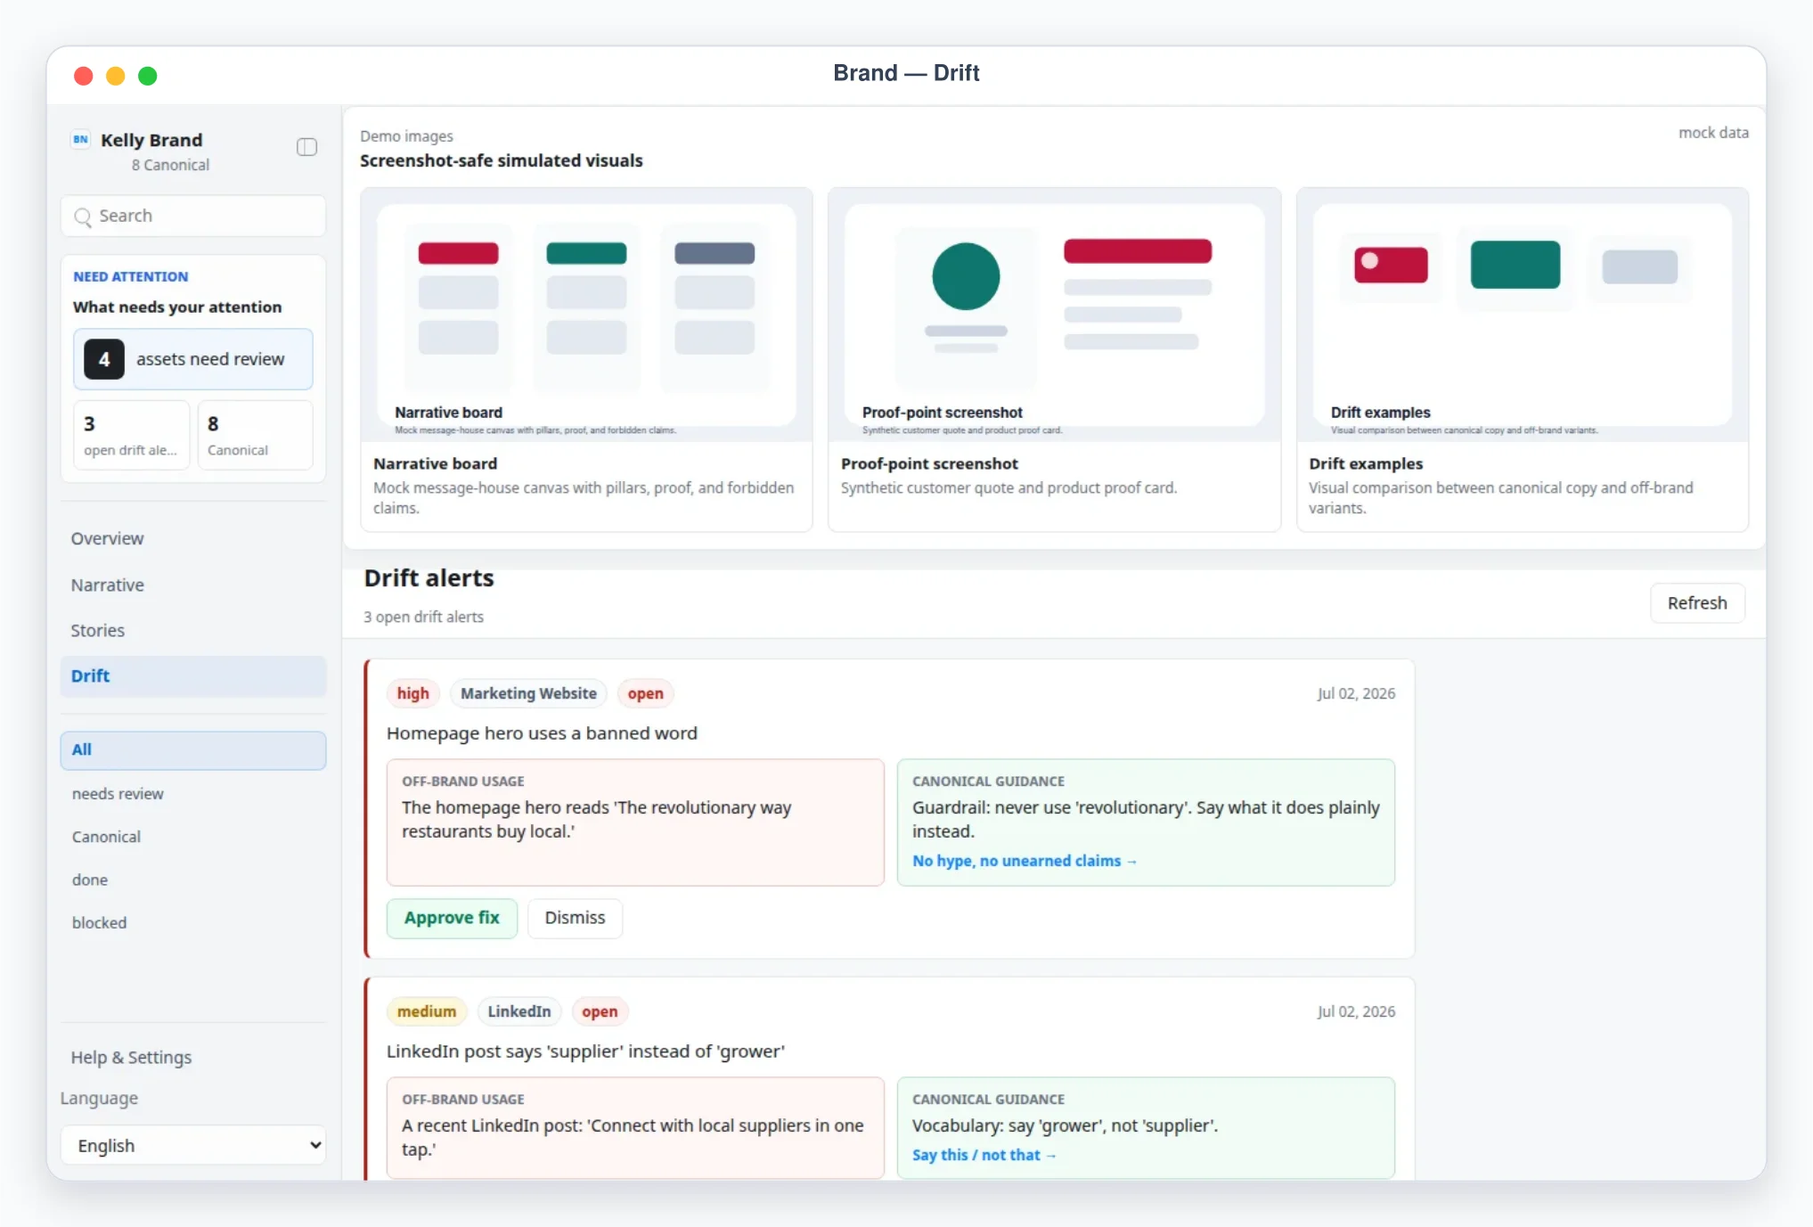Click the green macOS fullscreen button
This screenshot has width=1813, height=1227.
[x=148, y=76]
